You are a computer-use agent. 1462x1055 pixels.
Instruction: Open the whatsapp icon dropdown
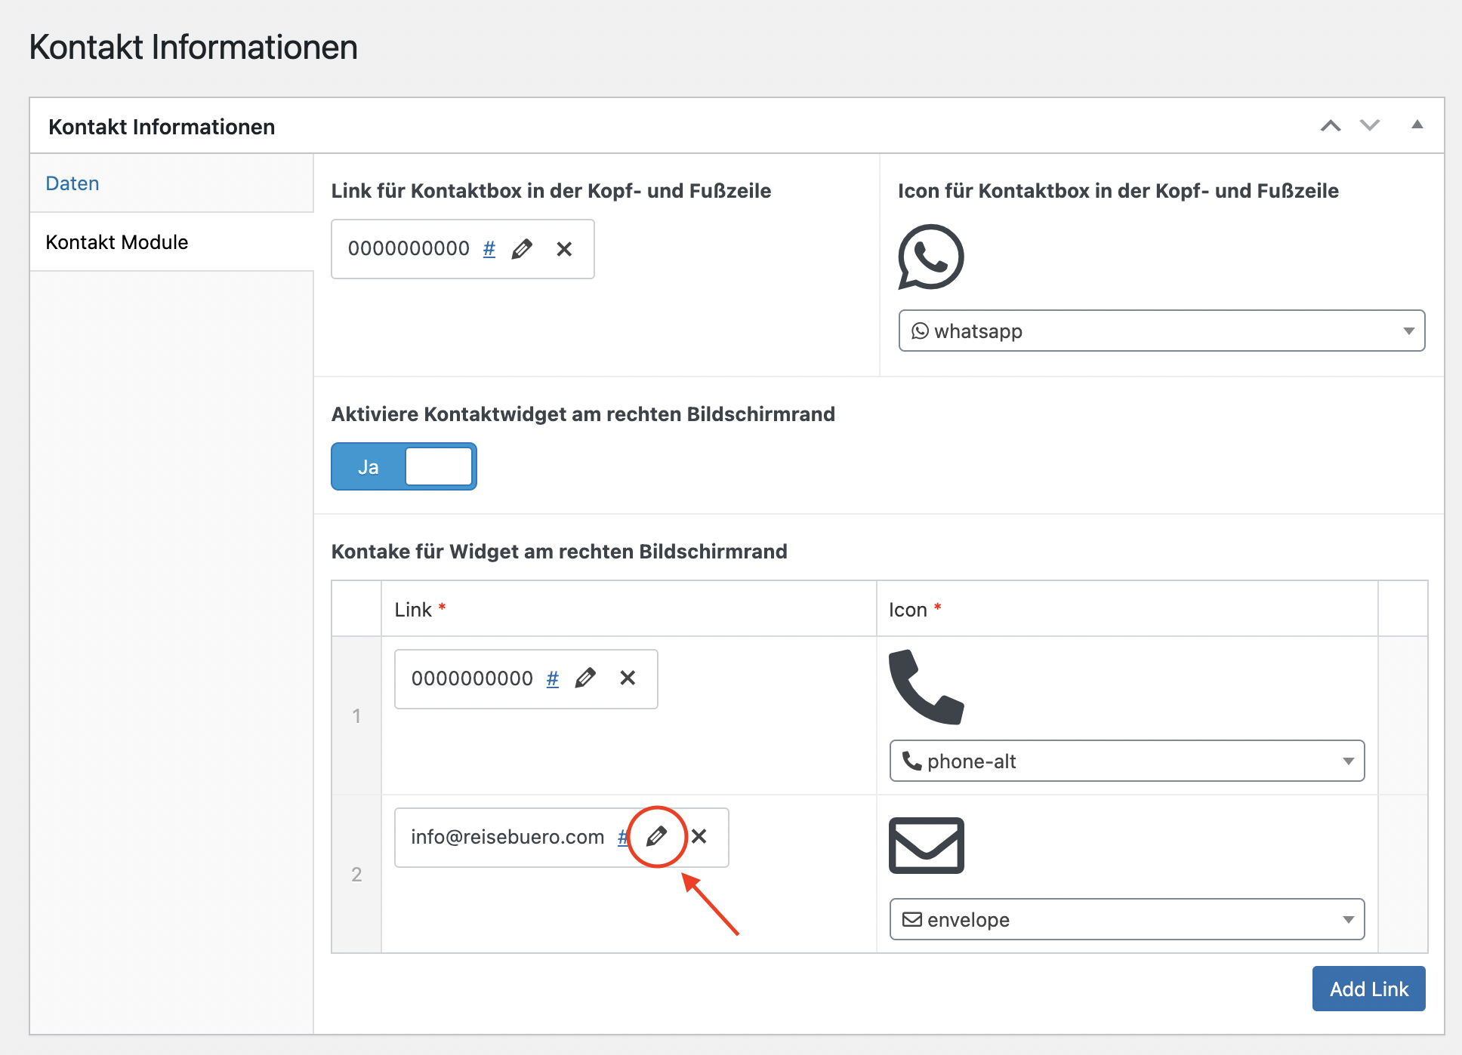point(1161,331)
